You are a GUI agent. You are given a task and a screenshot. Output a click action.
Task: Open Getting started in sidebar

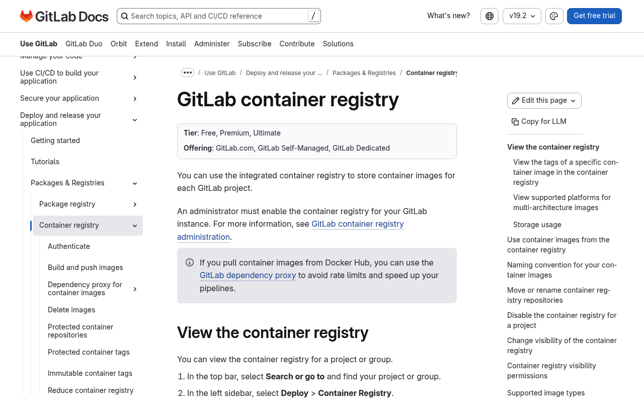(55, 141)
